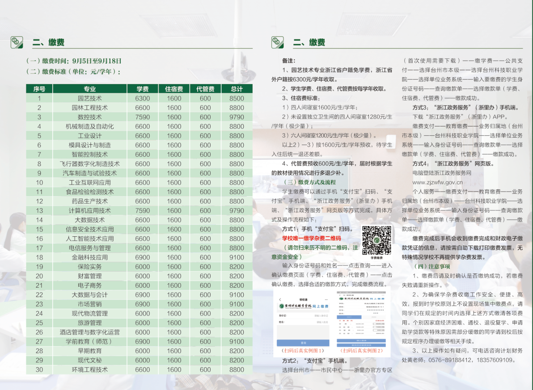Click the 学费缴费 QR code
The width and height of the screenshot is (533, 390).
(x=376, y=240)
